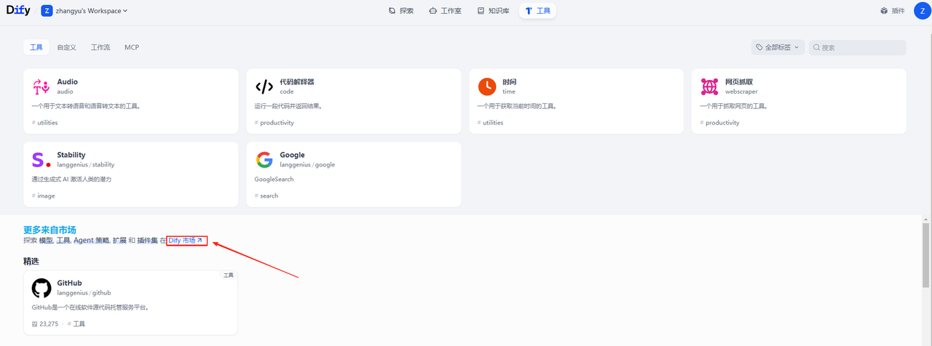
Task: Click the Dify logo in header
Action: [17, 10]
